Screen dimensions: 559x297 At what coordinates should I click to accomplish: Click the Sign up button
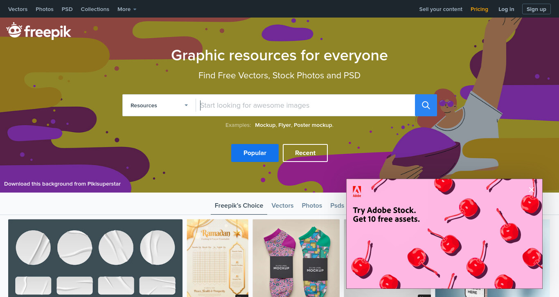(x=536, y=9)
